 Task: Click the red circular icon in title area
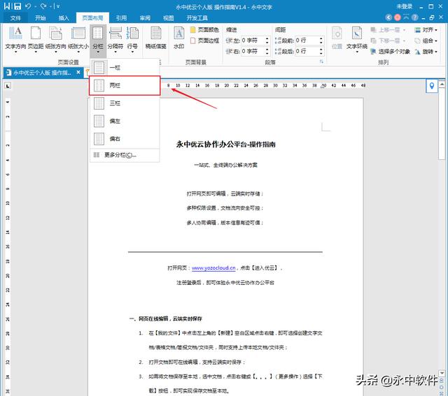398,17
